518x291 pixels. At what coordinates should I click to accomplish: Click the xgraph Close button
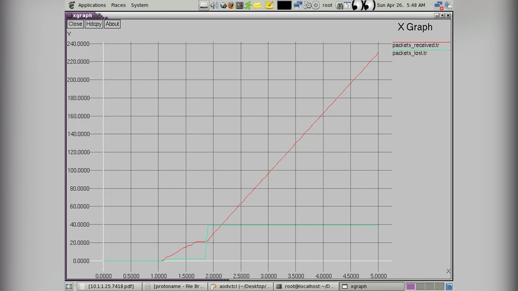point(75,24)
